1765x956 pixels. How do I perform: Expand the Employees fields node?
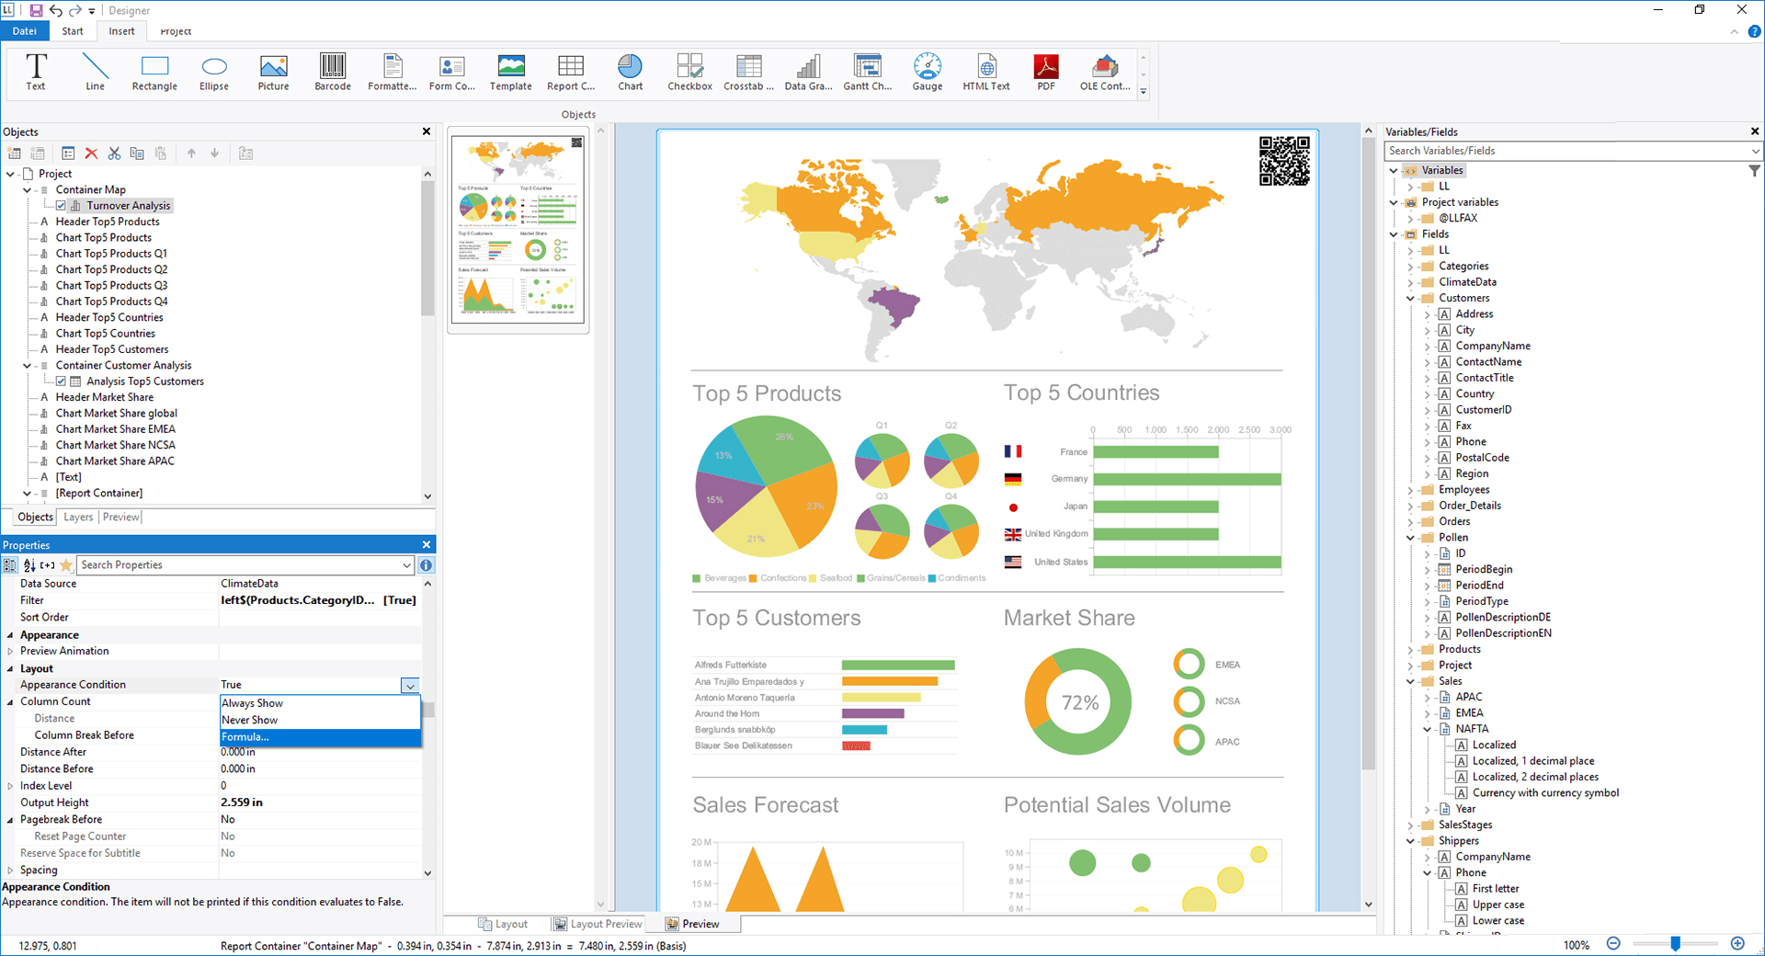[x=1409, y=489]
